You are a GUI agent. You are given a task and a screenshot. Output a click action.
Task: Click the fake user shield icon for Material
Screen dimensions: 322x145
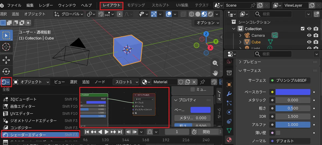[181, 82]
